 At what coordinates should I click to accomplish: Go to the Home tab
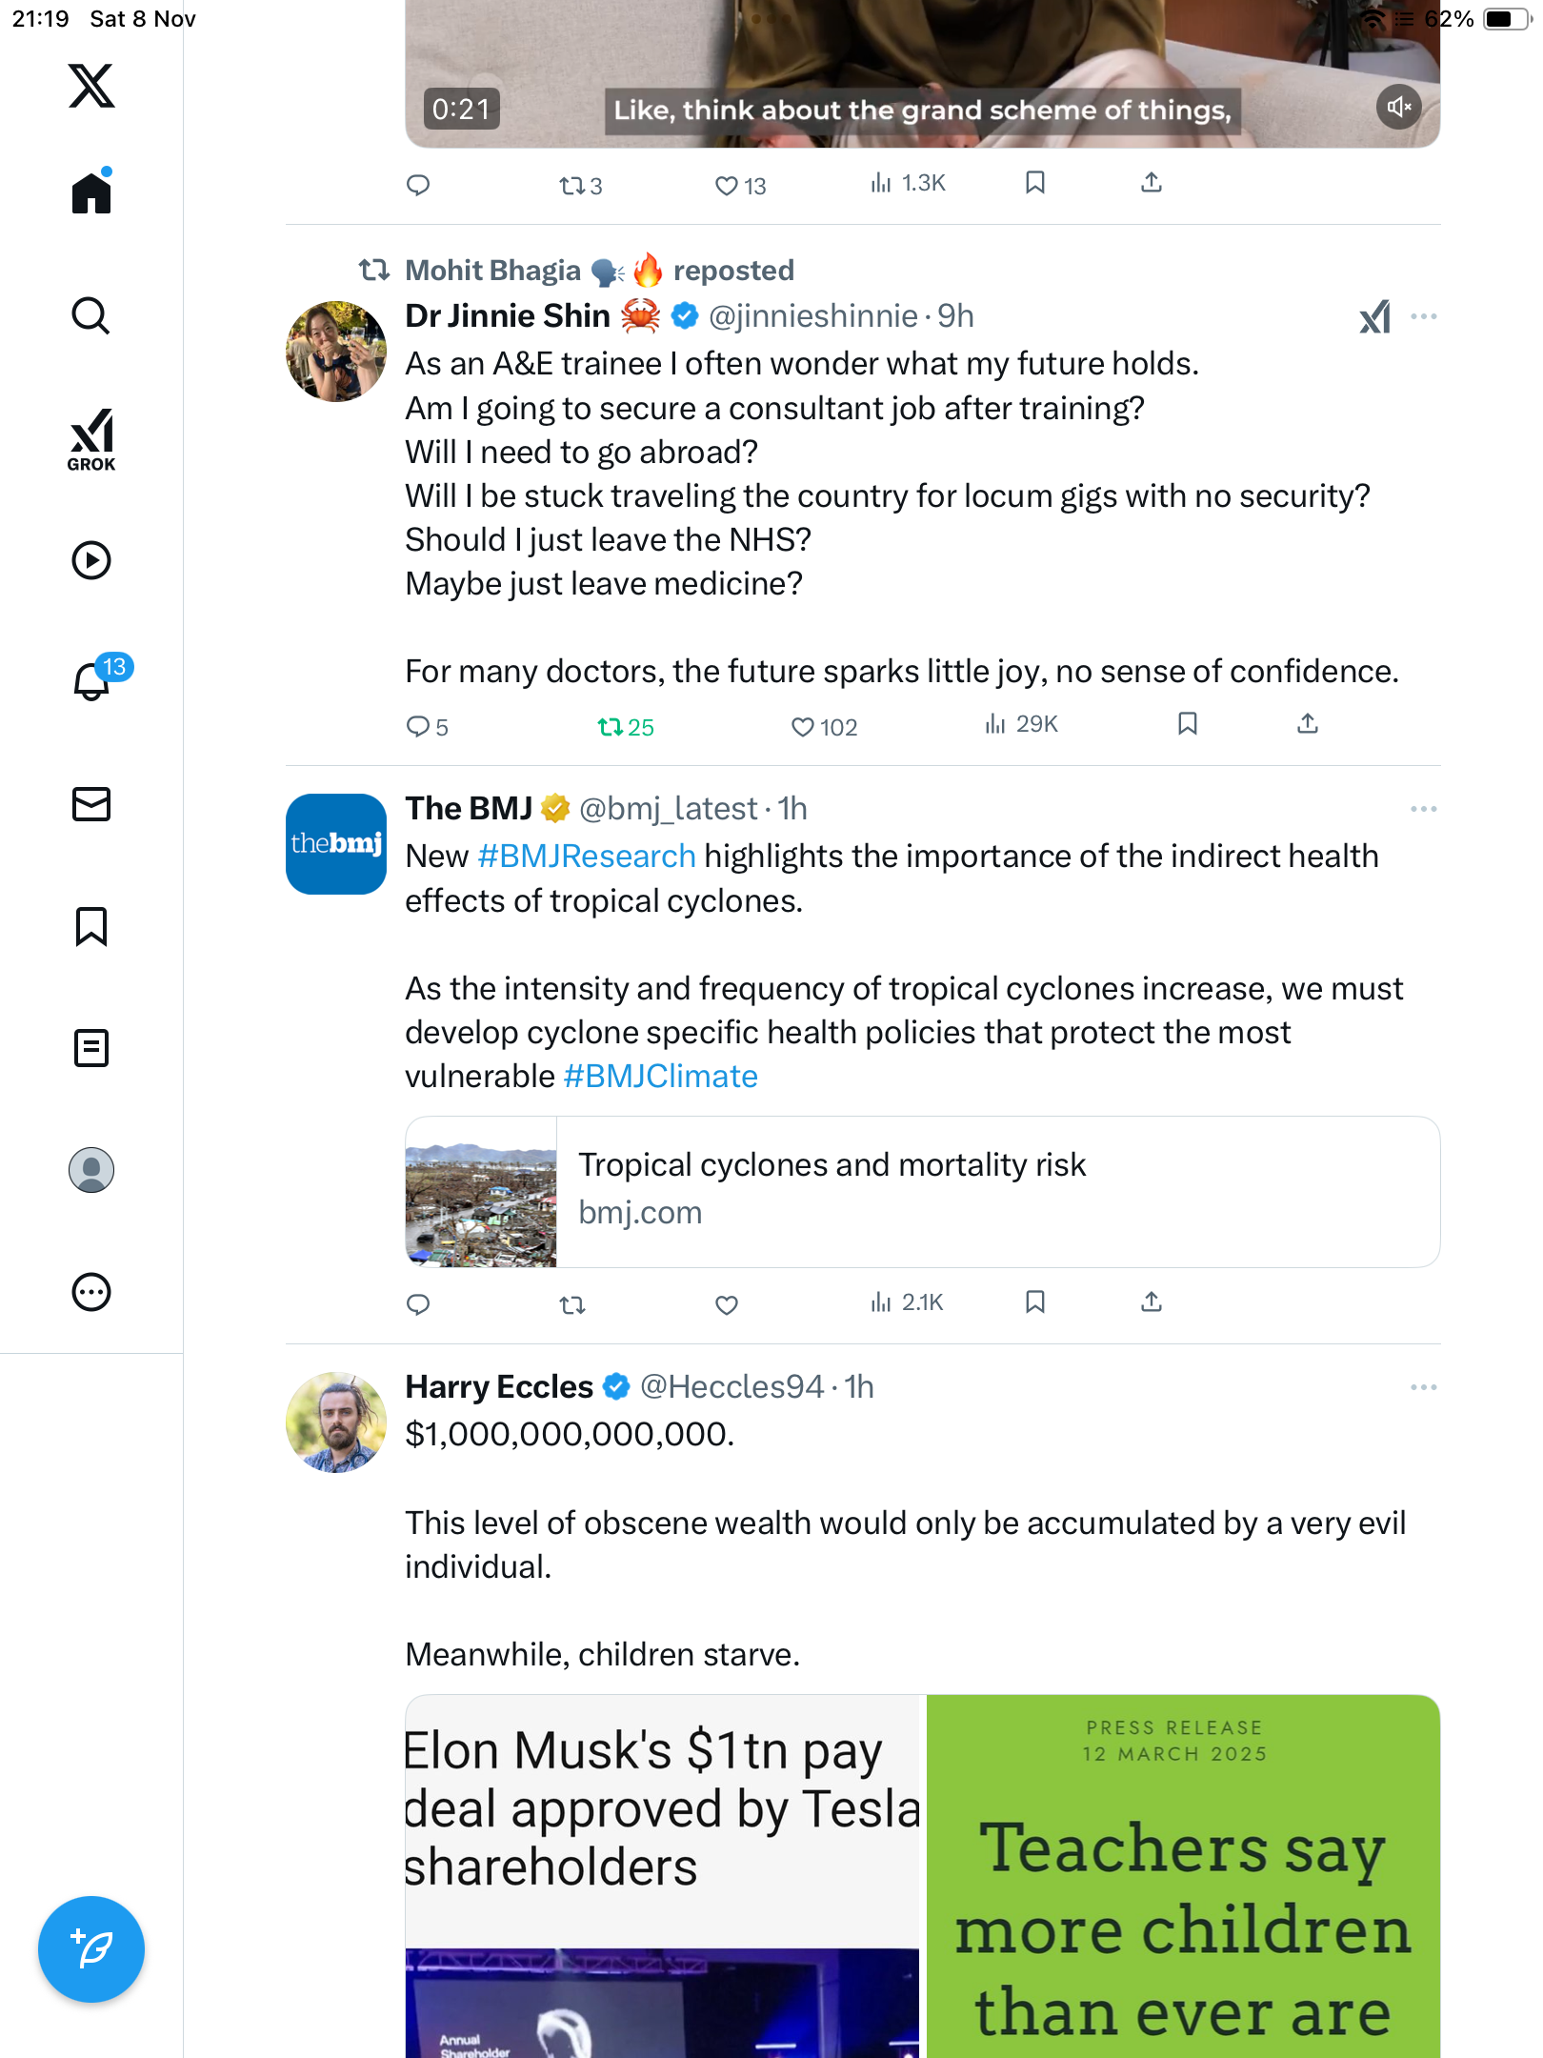91,193
